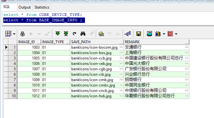This screenshot has height=118, width=214.
Task: Select cell with IMAGE_ID 1007
Action: tap(29, 69)
